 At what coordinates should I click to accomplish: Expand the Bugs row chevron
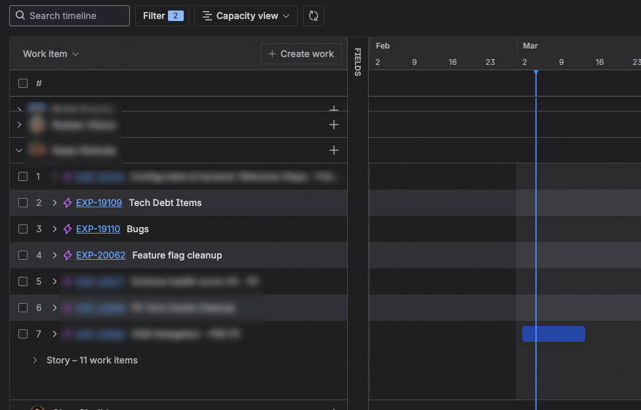click(x=54, y=229)
